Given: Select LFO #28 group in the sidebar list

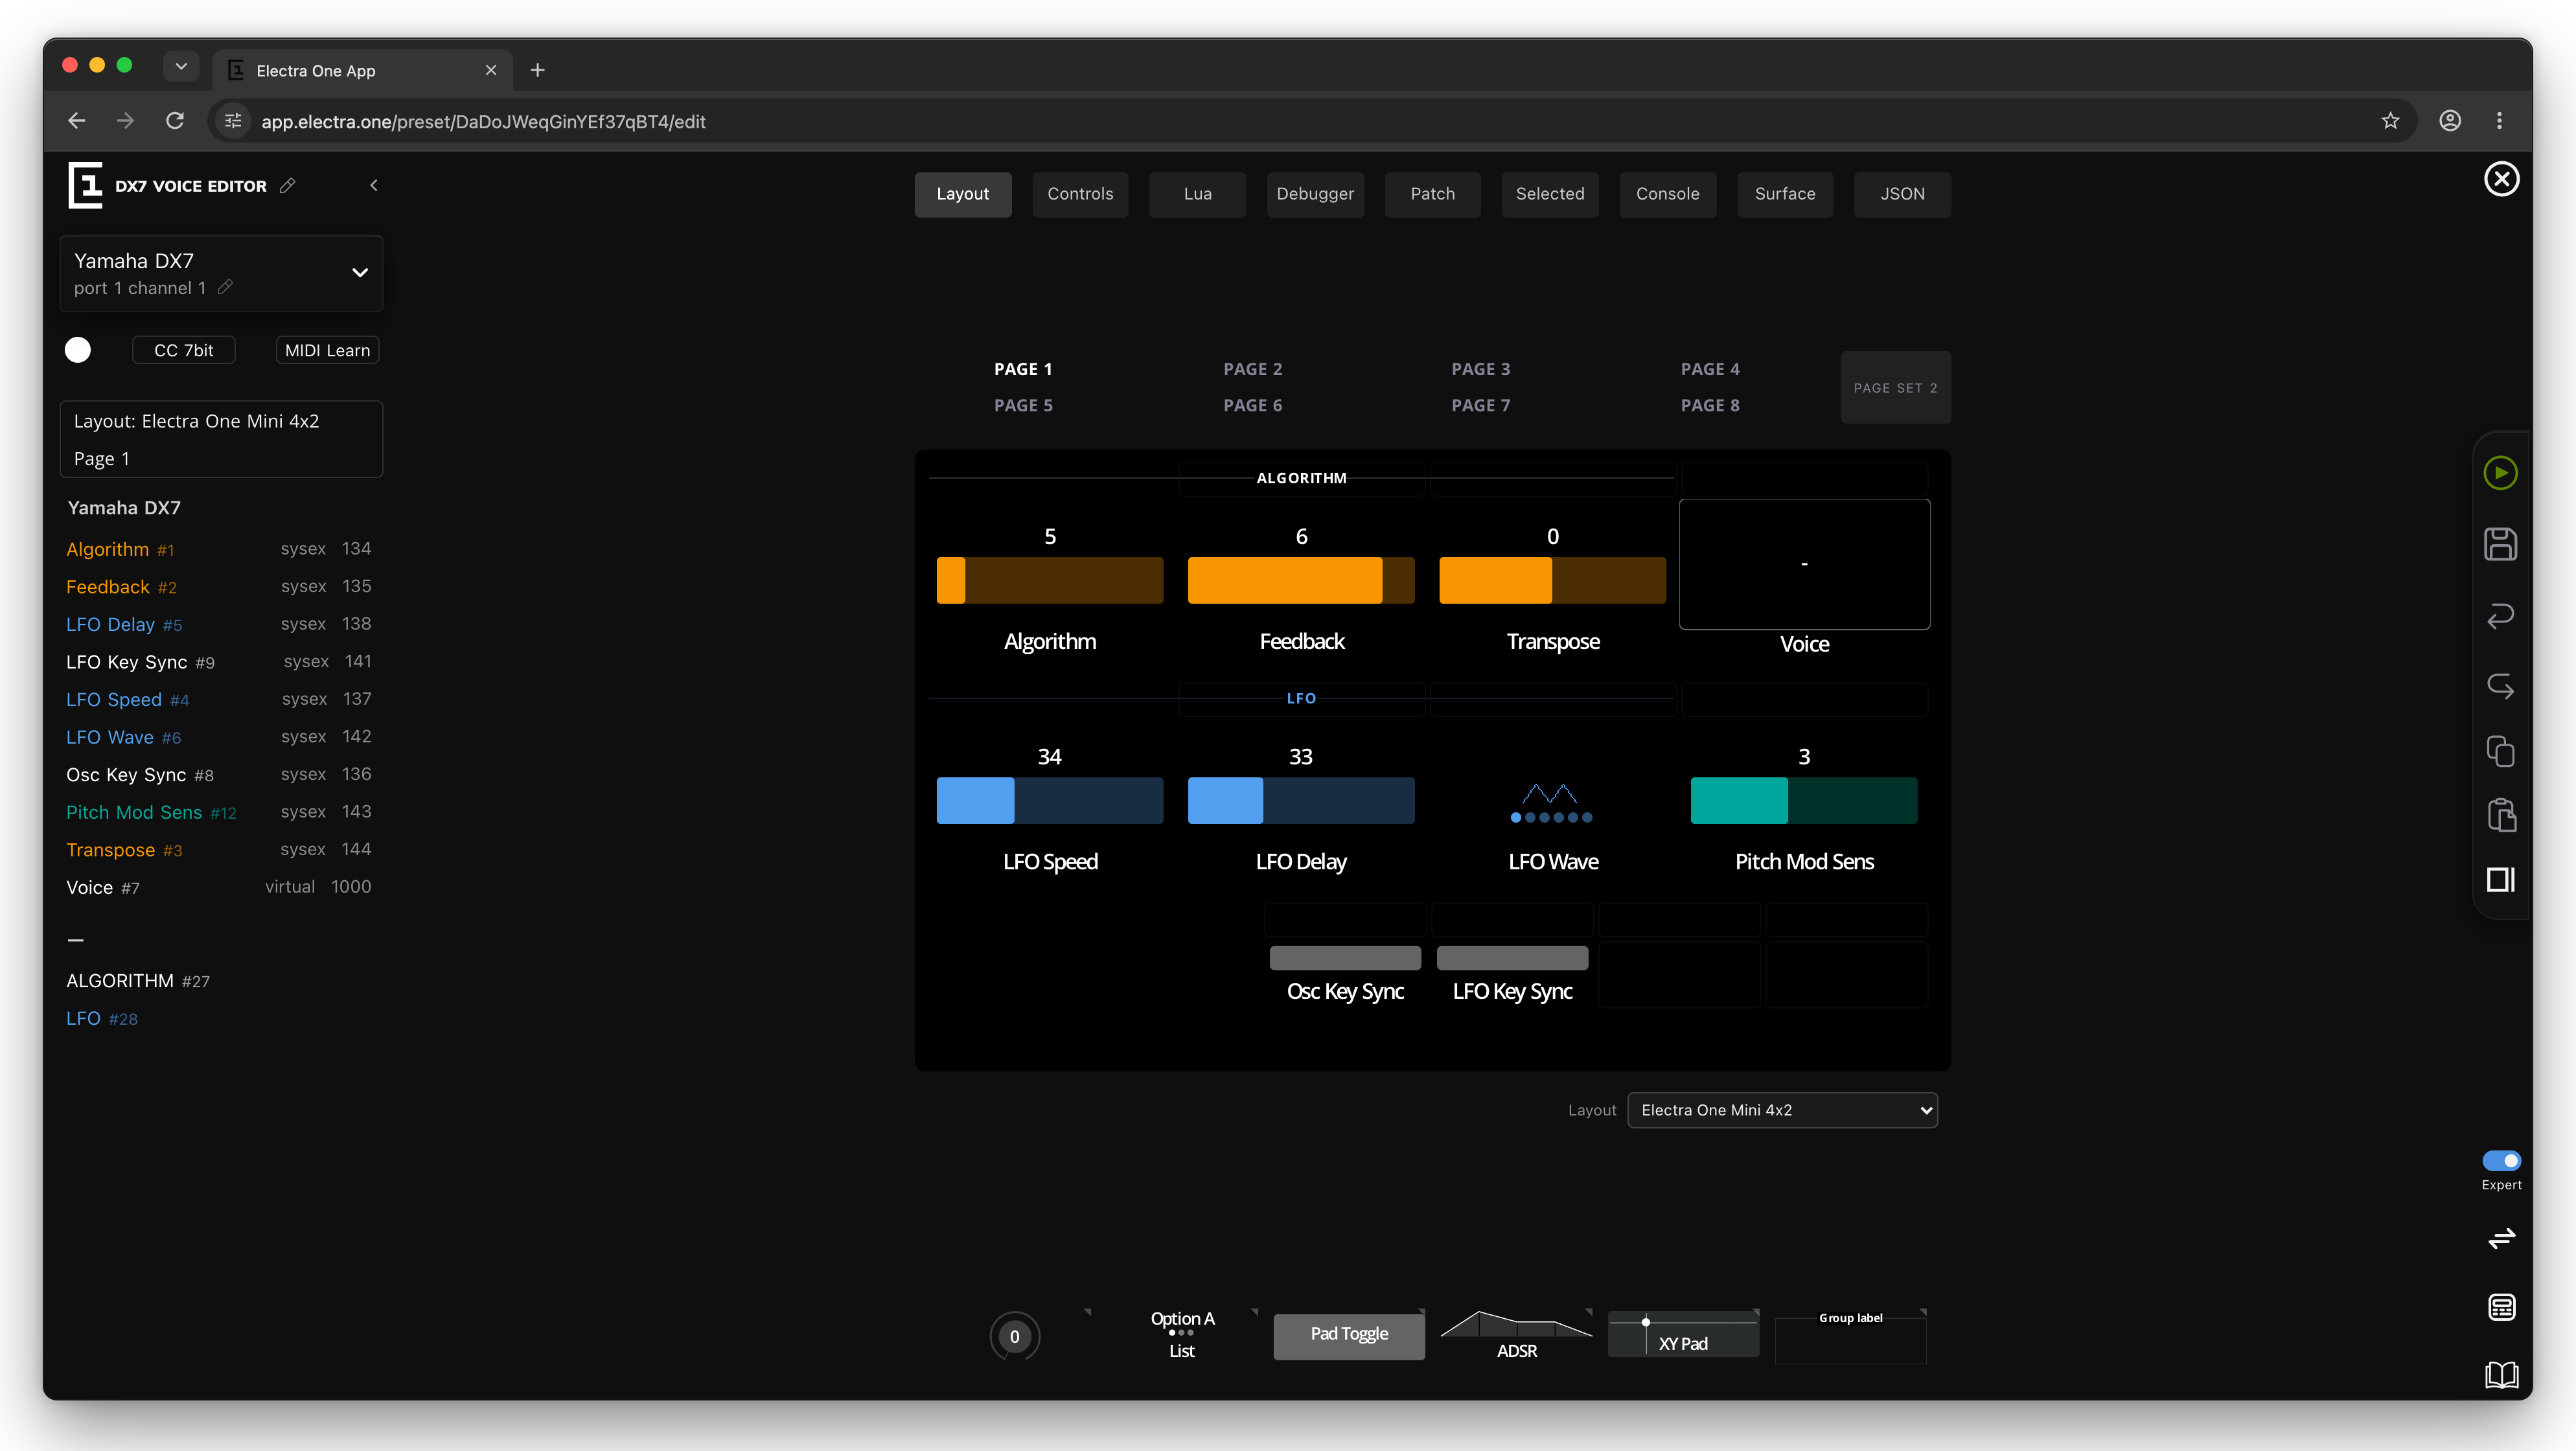Looking at the screenshot, I should pos(102,1018).
